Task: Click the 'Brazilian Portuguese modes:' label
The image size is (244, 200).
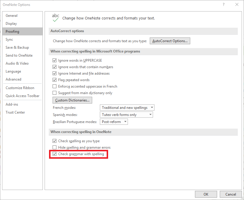Action: tap(75, 122)
